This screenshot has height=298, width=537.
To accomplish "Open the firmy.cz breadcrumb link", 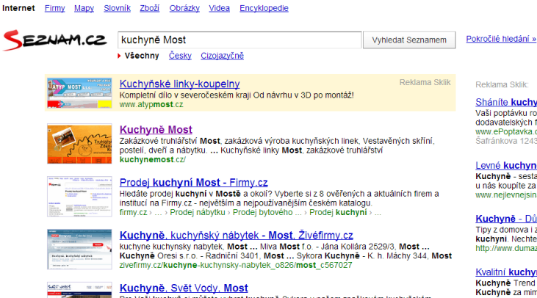I will [x=133, y=212].
